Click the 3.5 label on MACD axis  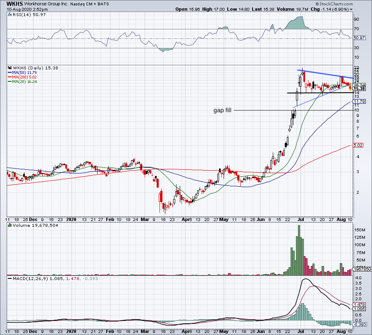[358, 283]
